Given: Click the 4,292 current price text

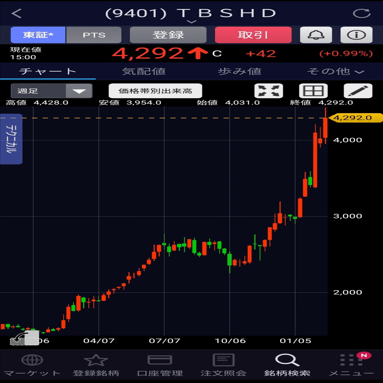Looking at the screenshot, I should [148, 53].
